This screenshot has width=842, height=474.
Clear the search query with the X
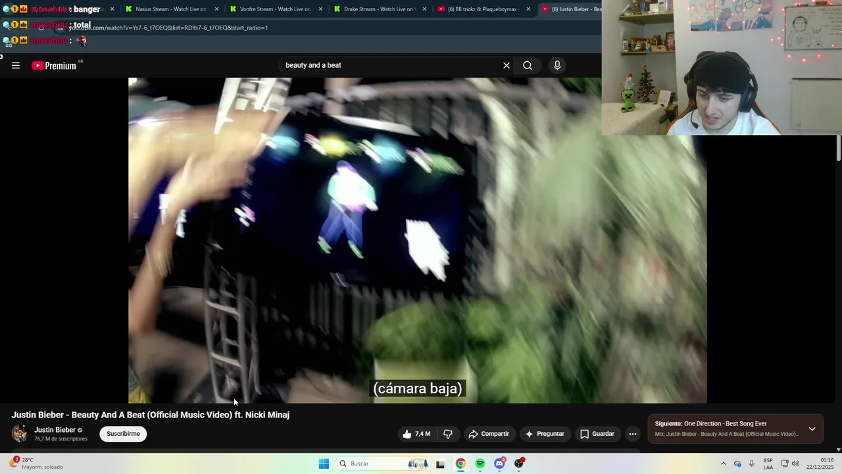coord(507,65)
